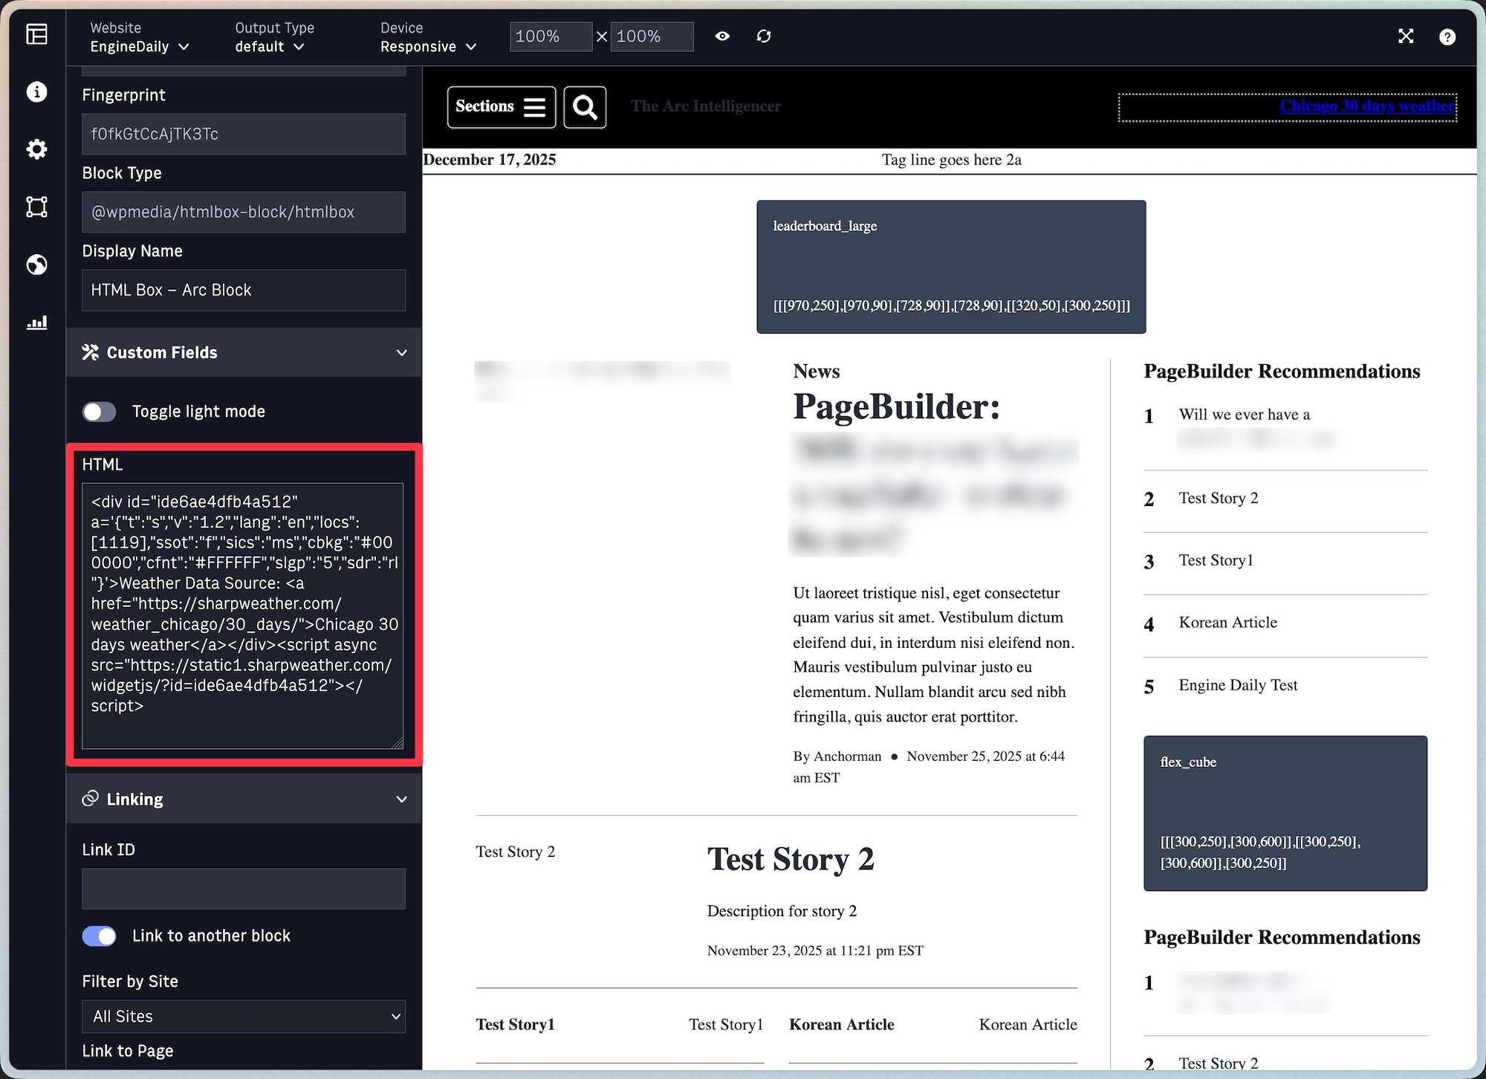
Task: Enable Toggle light mode switch
Action: tap(99, 412)
